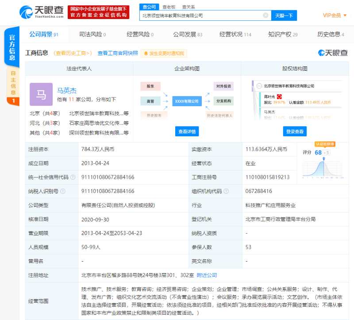Click the orange badge above the score
The height and width of the screenshot is (320, 354).
(325, 144)
